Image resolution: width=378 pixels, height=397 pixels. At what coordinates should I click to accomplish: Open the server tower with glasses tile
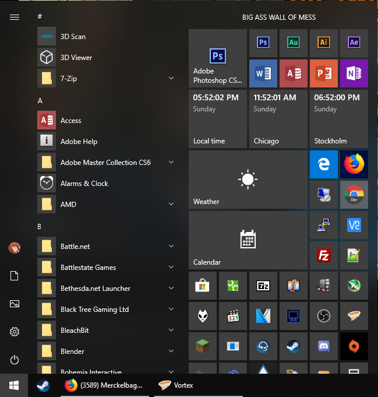pyautogui.click(x=324, y=286)
